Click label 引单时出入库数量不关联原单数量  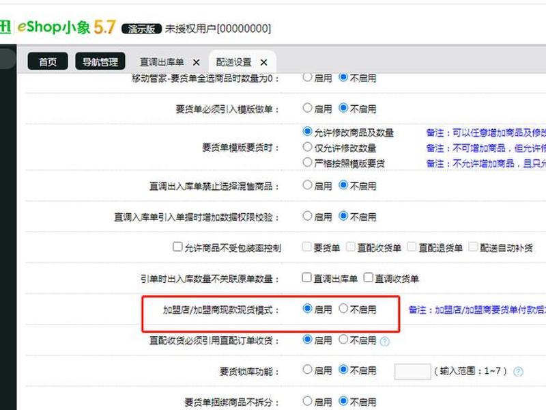pos(210,279)
